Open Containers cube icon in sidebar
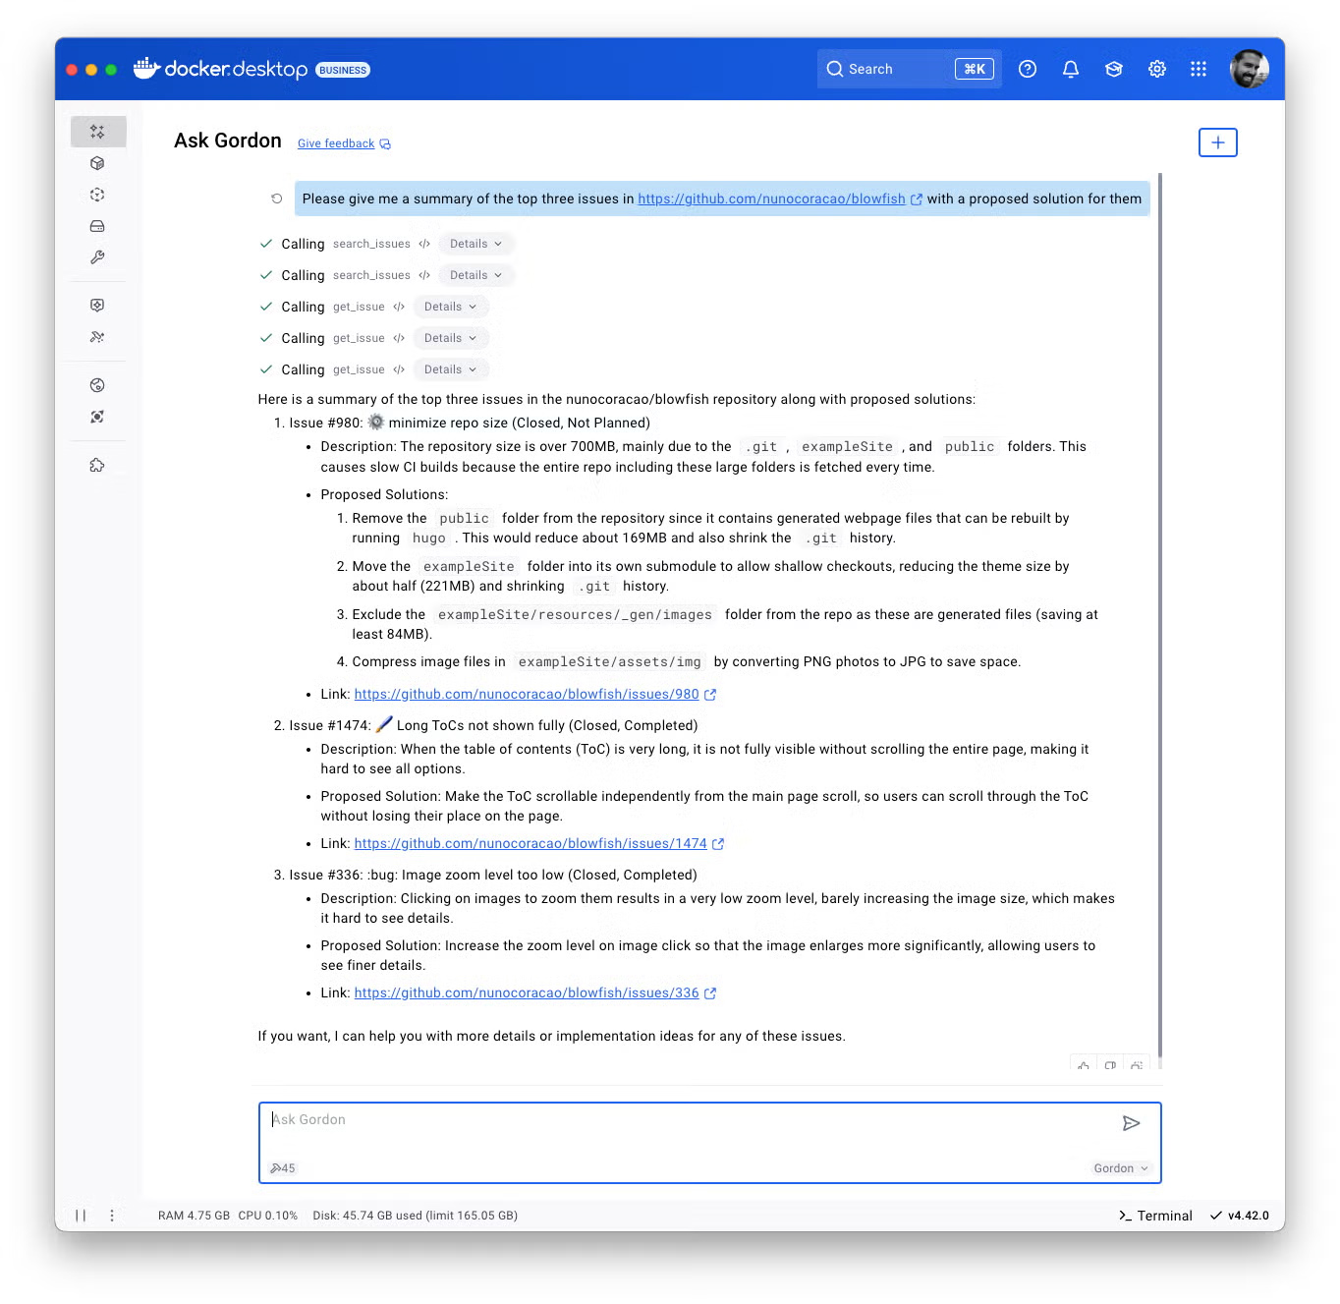Image resolution: width=1340 pixels, height=1304 pixels. pyautogui.click(x=97, y=163)
